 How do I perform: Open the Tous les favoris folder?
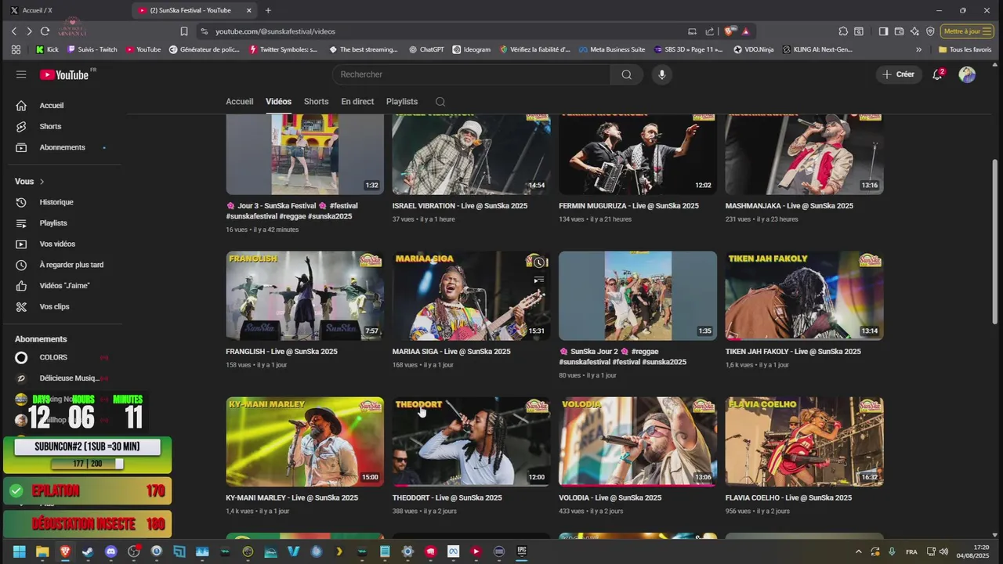965,49
